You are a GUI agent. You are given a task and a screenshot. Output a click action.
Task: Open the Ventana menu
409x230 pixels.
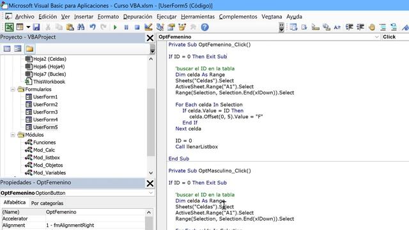click(x=272, y=17)
